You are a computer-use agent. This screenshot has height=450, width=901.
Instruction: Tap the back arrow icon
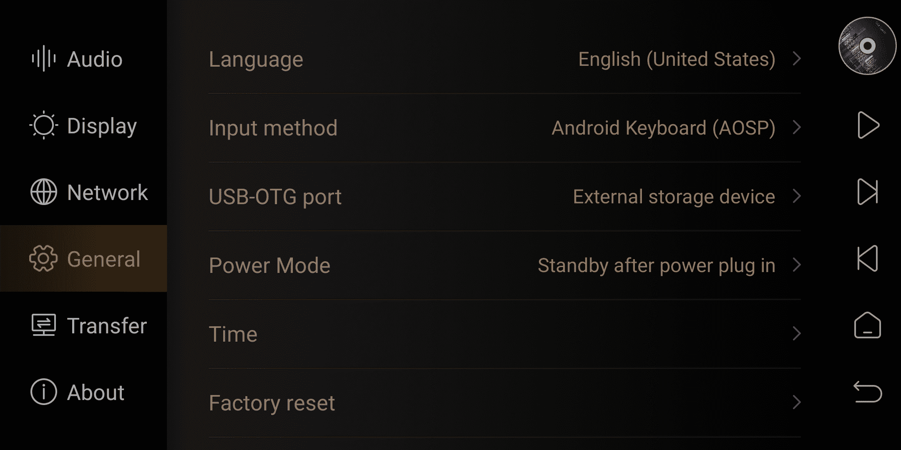click(868, 392)
